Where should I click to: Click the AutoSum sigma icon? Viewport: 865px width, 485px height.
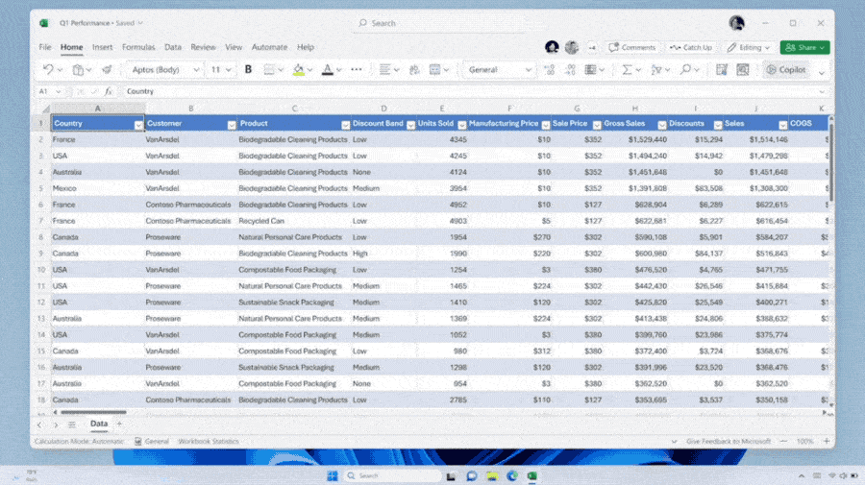tap(627, 69)
